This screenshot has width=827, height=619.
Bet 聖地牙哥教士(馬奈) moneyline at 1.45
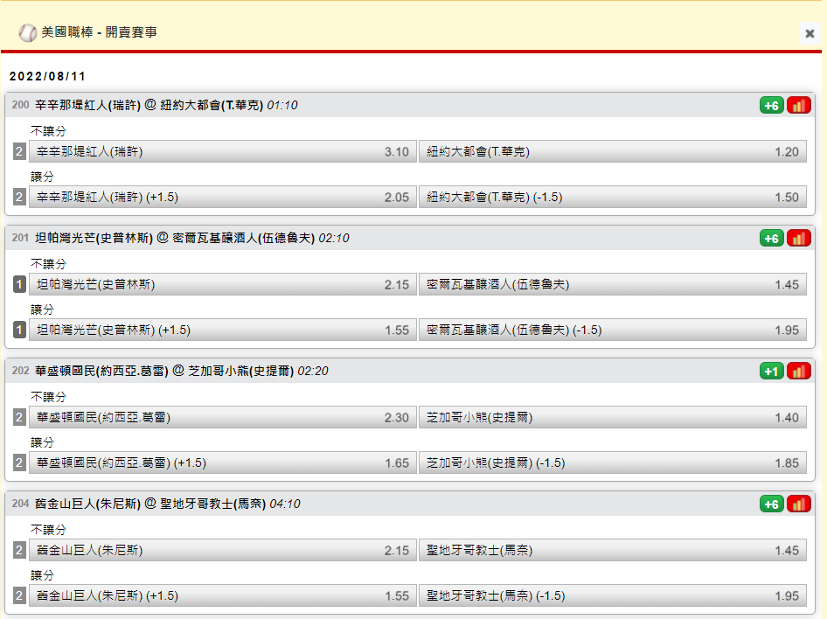[612, 551]
